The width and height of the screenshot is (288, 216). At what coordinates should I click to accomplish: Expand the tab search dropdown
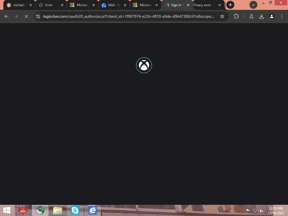click(x=253, y=5)
